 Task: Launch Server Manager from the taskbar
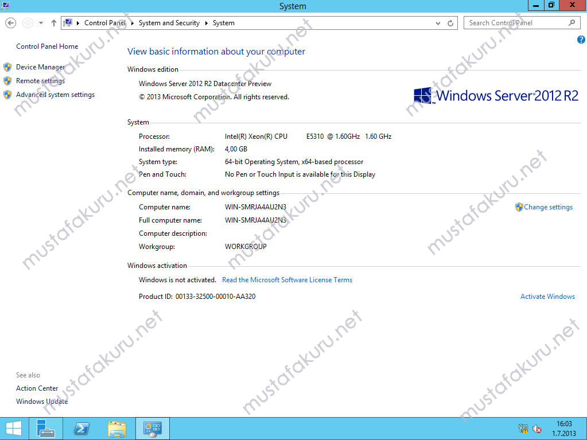pyautogui.click(x=46, y=429)
